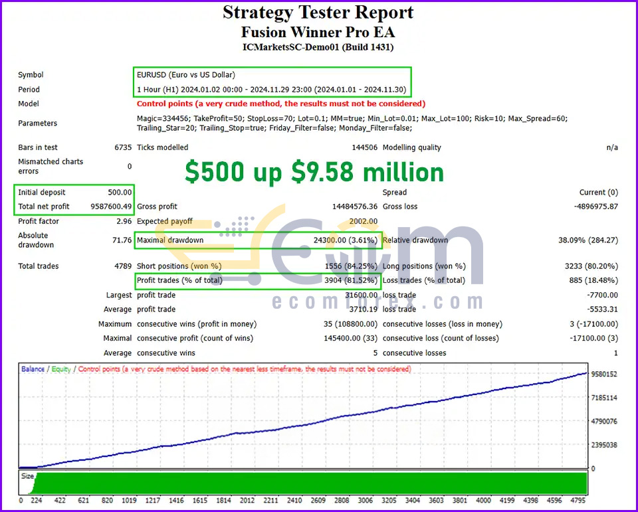Image resolution: width=638 pixels, height=512 pixels.
Task: Click the "Gross loss" label
Action: click(x=400, y=207)
